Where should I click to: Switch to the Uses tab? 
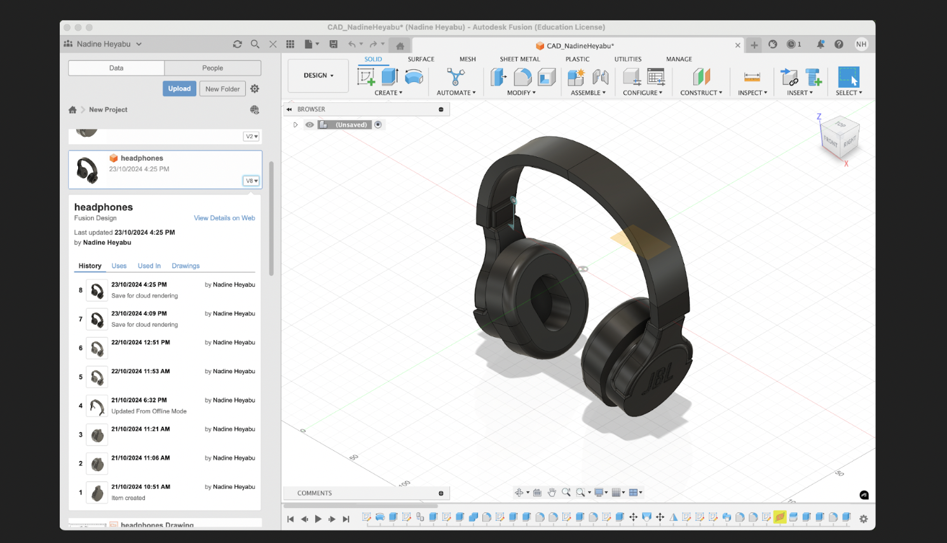pos(119,266)
